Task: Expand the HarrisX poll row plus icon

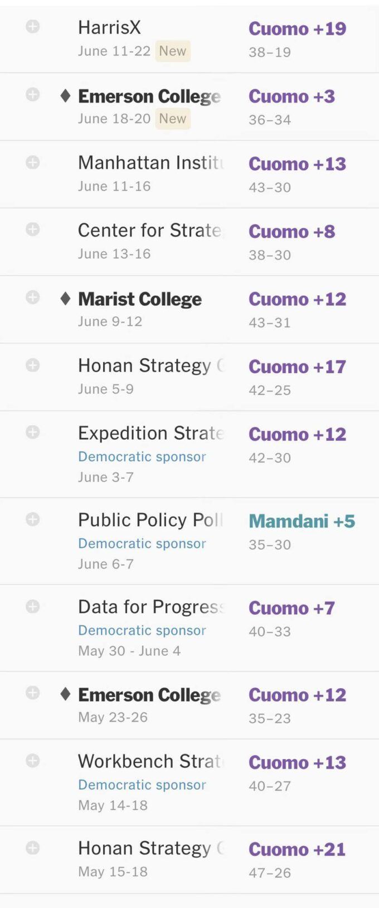Action: point(33,26)
